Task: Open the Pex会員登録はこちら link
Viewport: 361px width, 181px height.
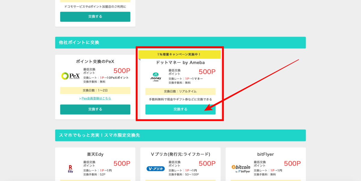Action: (96, 98)
